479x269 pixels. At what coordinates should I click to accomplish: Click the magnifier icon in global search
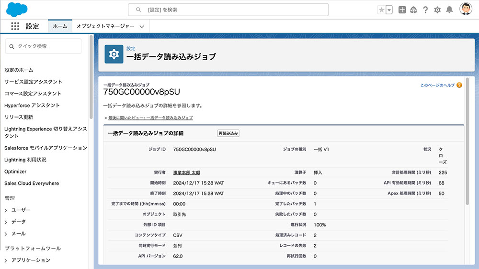click(x=138, y=10)
